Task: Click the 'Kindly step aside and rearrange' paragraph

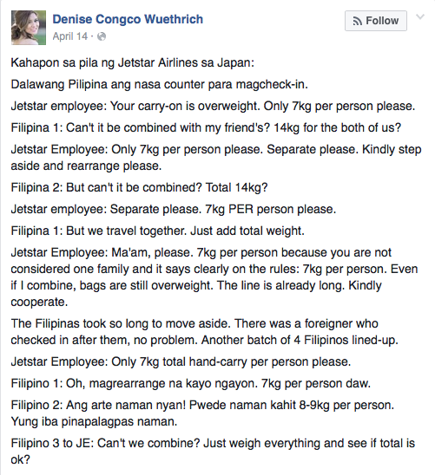Action: tap(216, 158)
